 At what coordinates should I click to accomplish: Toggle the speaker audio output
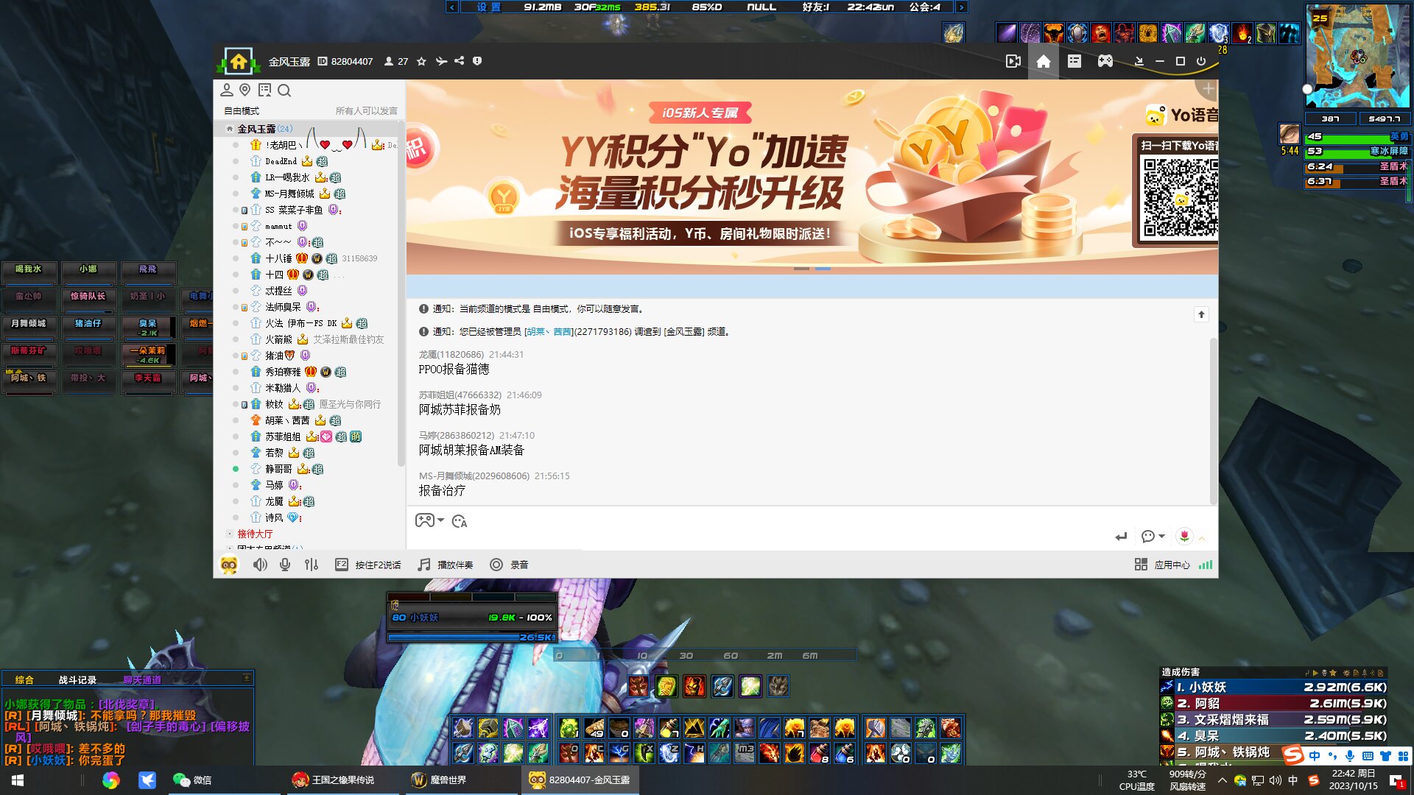point(260,565)
